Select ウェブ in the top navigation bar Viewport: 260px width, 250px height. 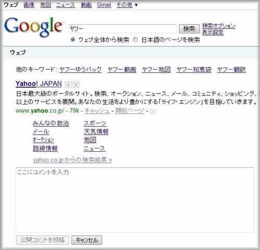11,5
